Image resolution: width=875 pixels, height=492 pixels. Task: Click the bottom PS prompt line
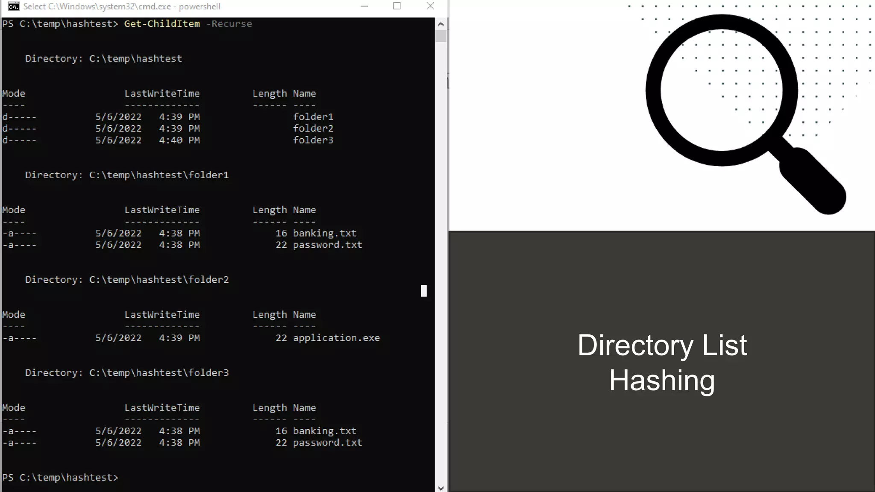coord(60,477)
